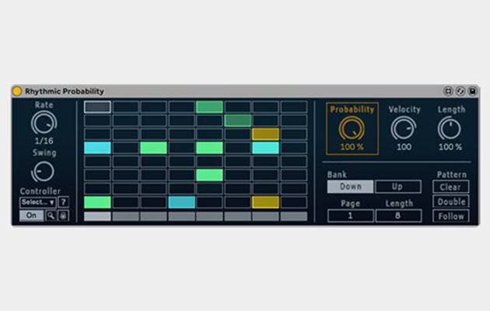Open the Controller Select dropdown
490x311 pixels.
(x=37, y=202)
